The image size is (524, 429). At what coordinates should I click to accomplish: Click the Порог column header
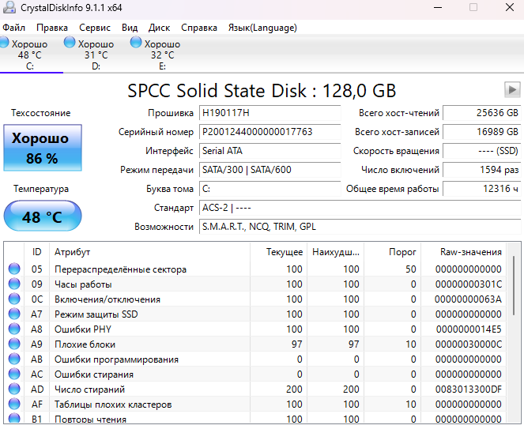[x=392, y=251]
